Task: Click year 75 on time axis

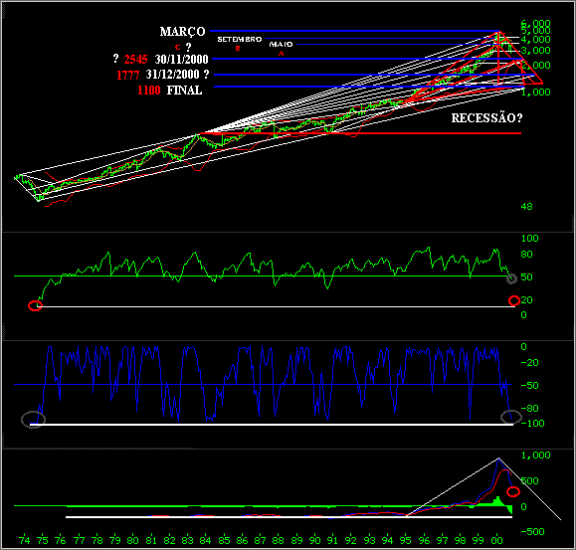Action: coord(42,540)
